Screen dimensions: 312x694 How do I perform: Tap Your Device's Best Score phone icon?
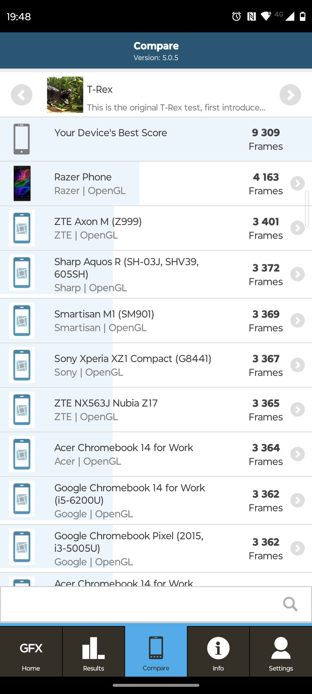click(x=22, y=139)
